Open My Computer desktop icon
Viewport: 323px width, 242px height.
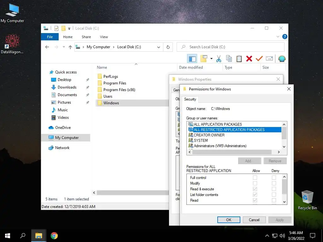pos(12,13)
